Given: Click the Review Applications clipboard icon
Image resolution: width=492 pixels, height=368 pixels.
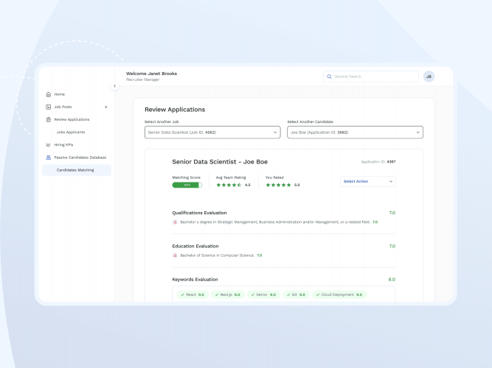Looking at the screenshot, I should 49,119.
